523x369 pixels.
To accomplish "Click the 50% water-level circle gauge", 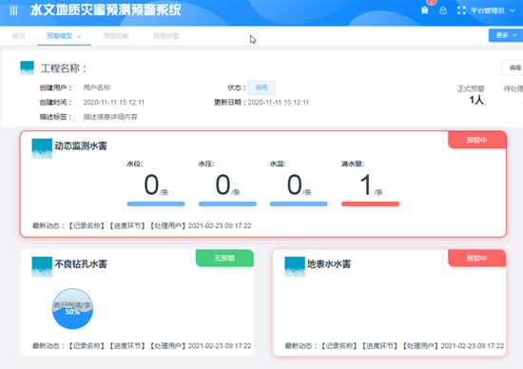I will (x=72, y=309).
